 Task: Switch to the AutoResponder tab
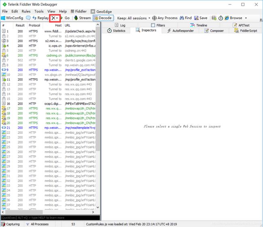180,30
